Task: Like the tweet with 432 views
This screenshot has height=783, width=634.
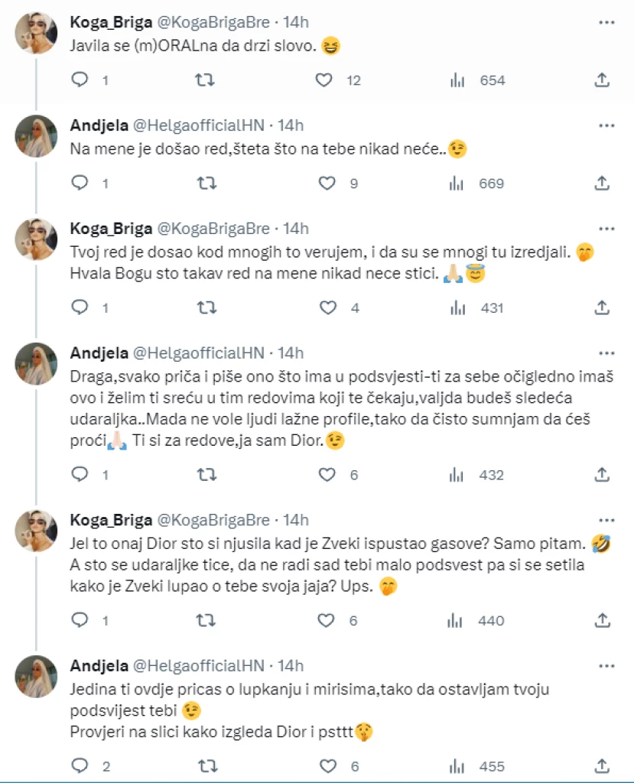Action: click(327, 475)
